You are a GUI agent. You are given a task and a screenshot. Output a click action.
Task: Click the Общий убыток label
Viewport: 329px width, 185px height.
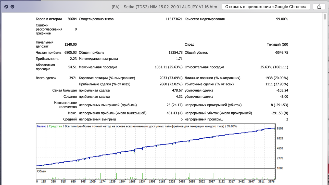point(196,52)
